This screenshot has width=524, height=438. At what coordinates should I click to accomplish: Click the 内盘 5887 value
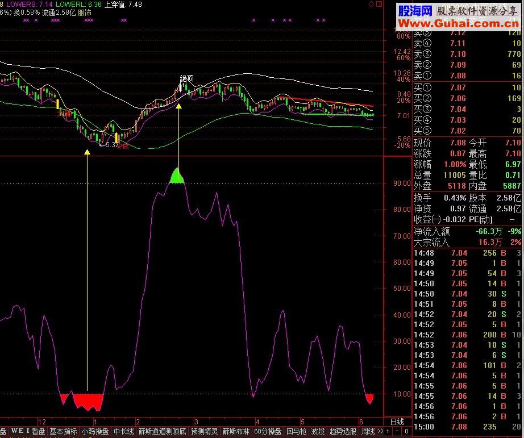(x=512, y=186)
